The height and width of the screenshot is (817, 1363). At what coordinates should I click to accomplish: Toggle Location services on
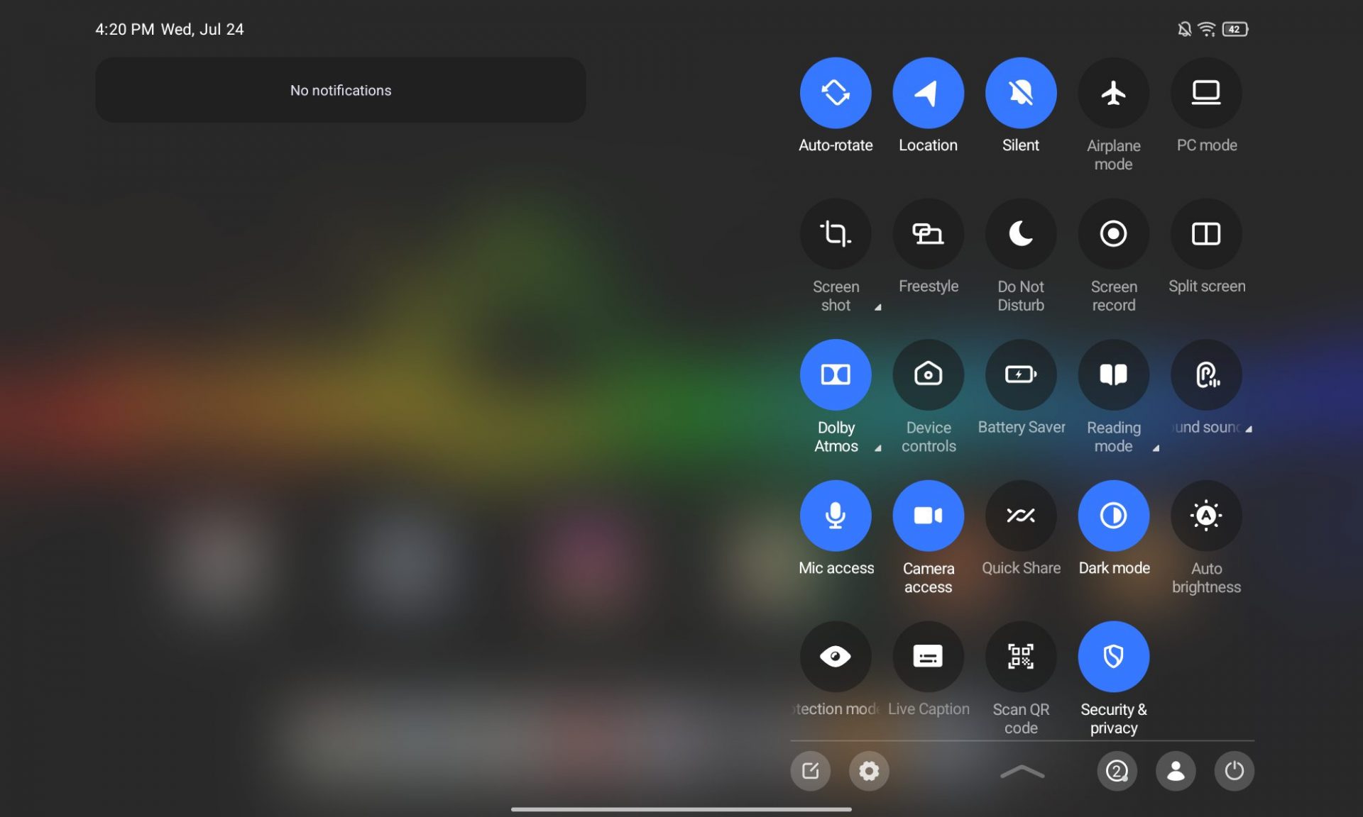coord(928,92)
